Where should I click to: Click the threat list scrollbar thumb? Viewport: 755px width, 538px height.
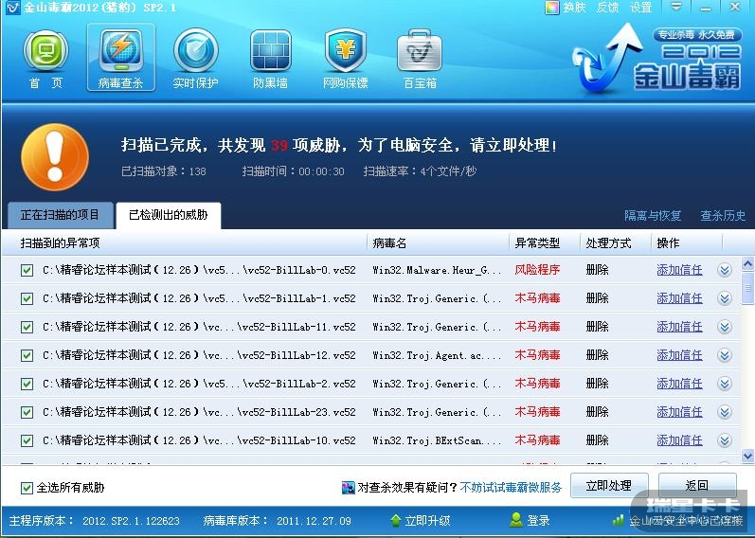[x=747, y=288]
